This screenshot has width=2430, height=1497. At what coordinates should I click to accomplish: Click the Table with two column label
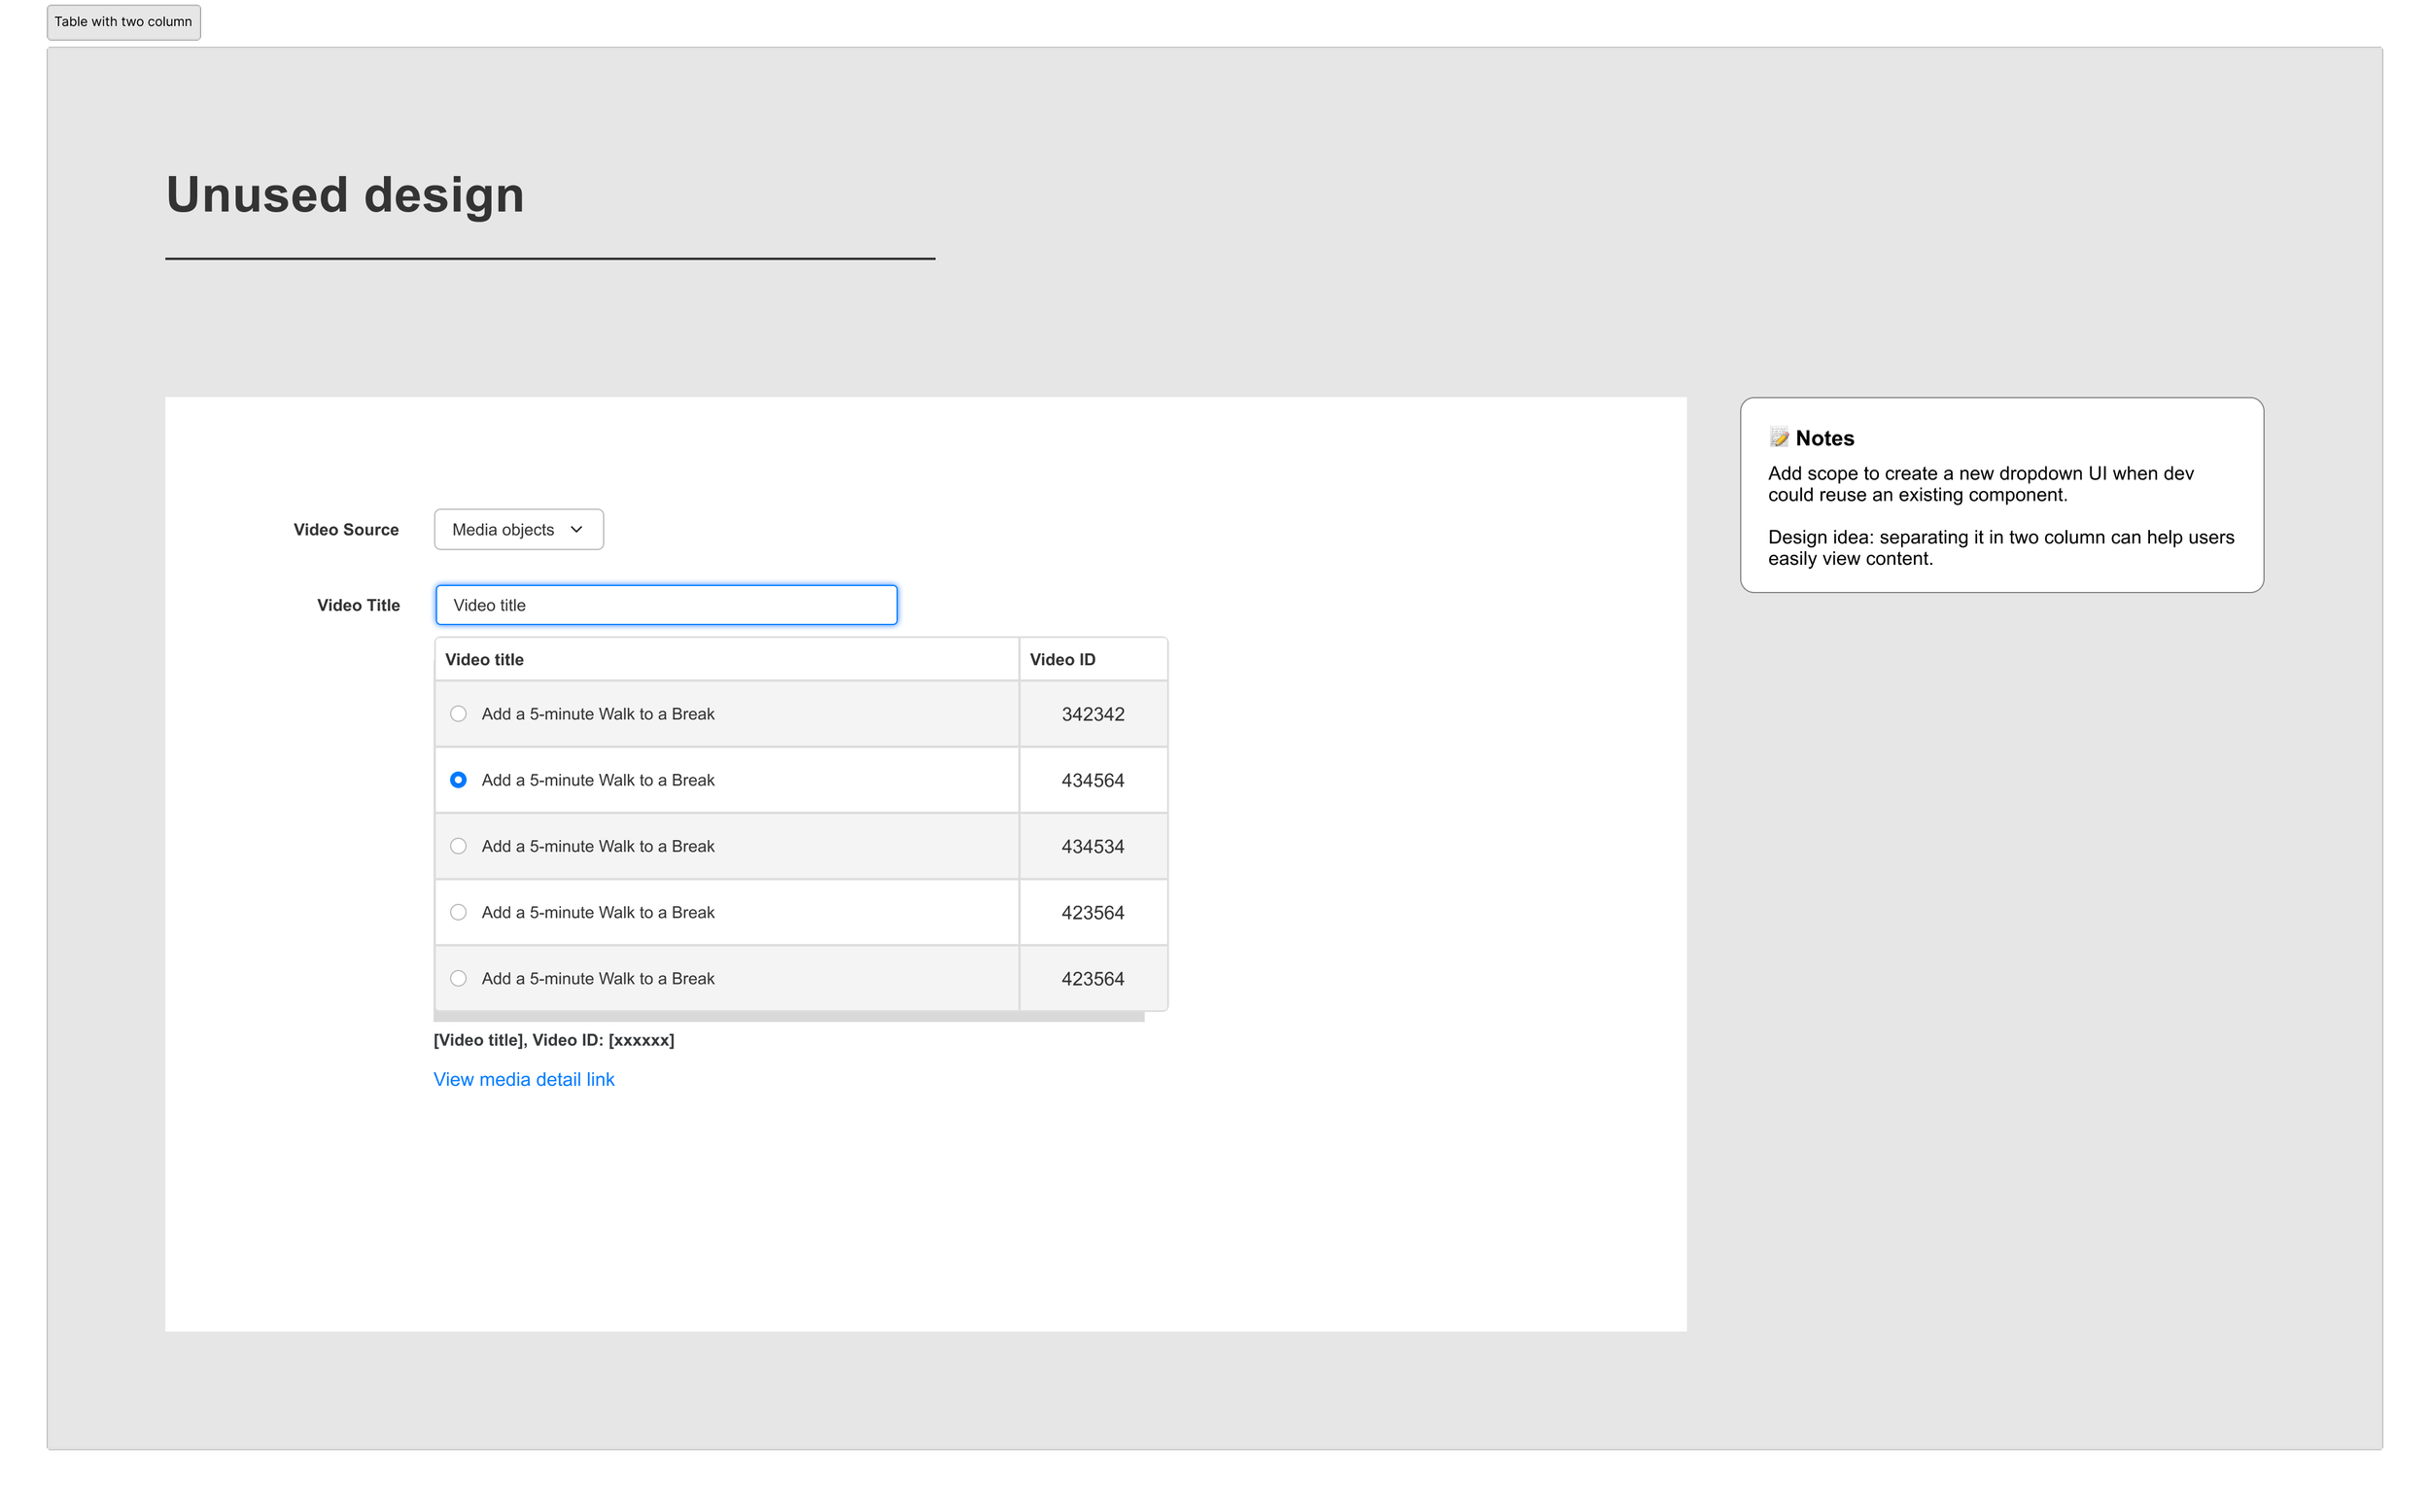[x=123, y=21]
